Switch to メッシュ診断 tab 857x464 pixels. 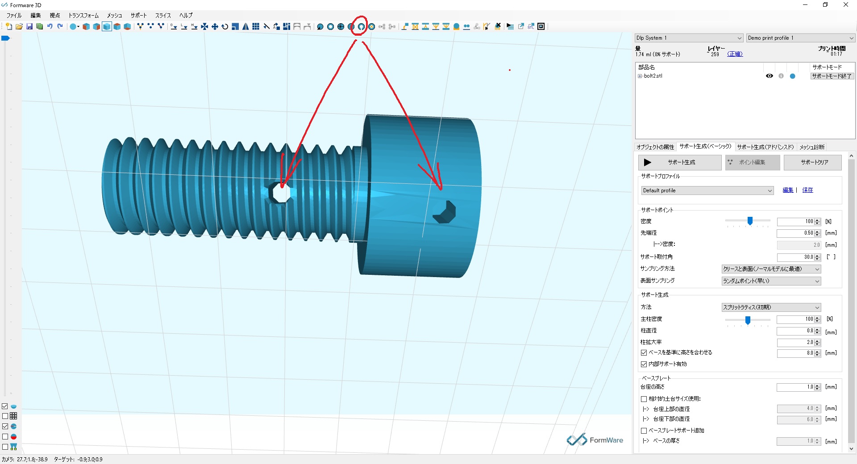[x=812, y=147]
